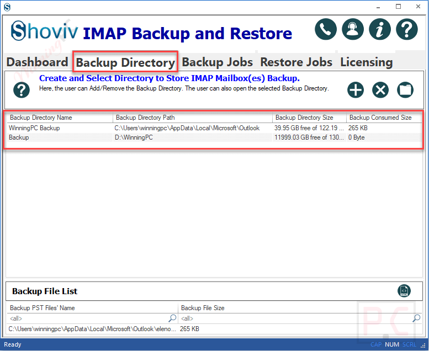429x351 pixels.
Task: Click the 39.95 GB free size cell
Action: coord(309,128)
